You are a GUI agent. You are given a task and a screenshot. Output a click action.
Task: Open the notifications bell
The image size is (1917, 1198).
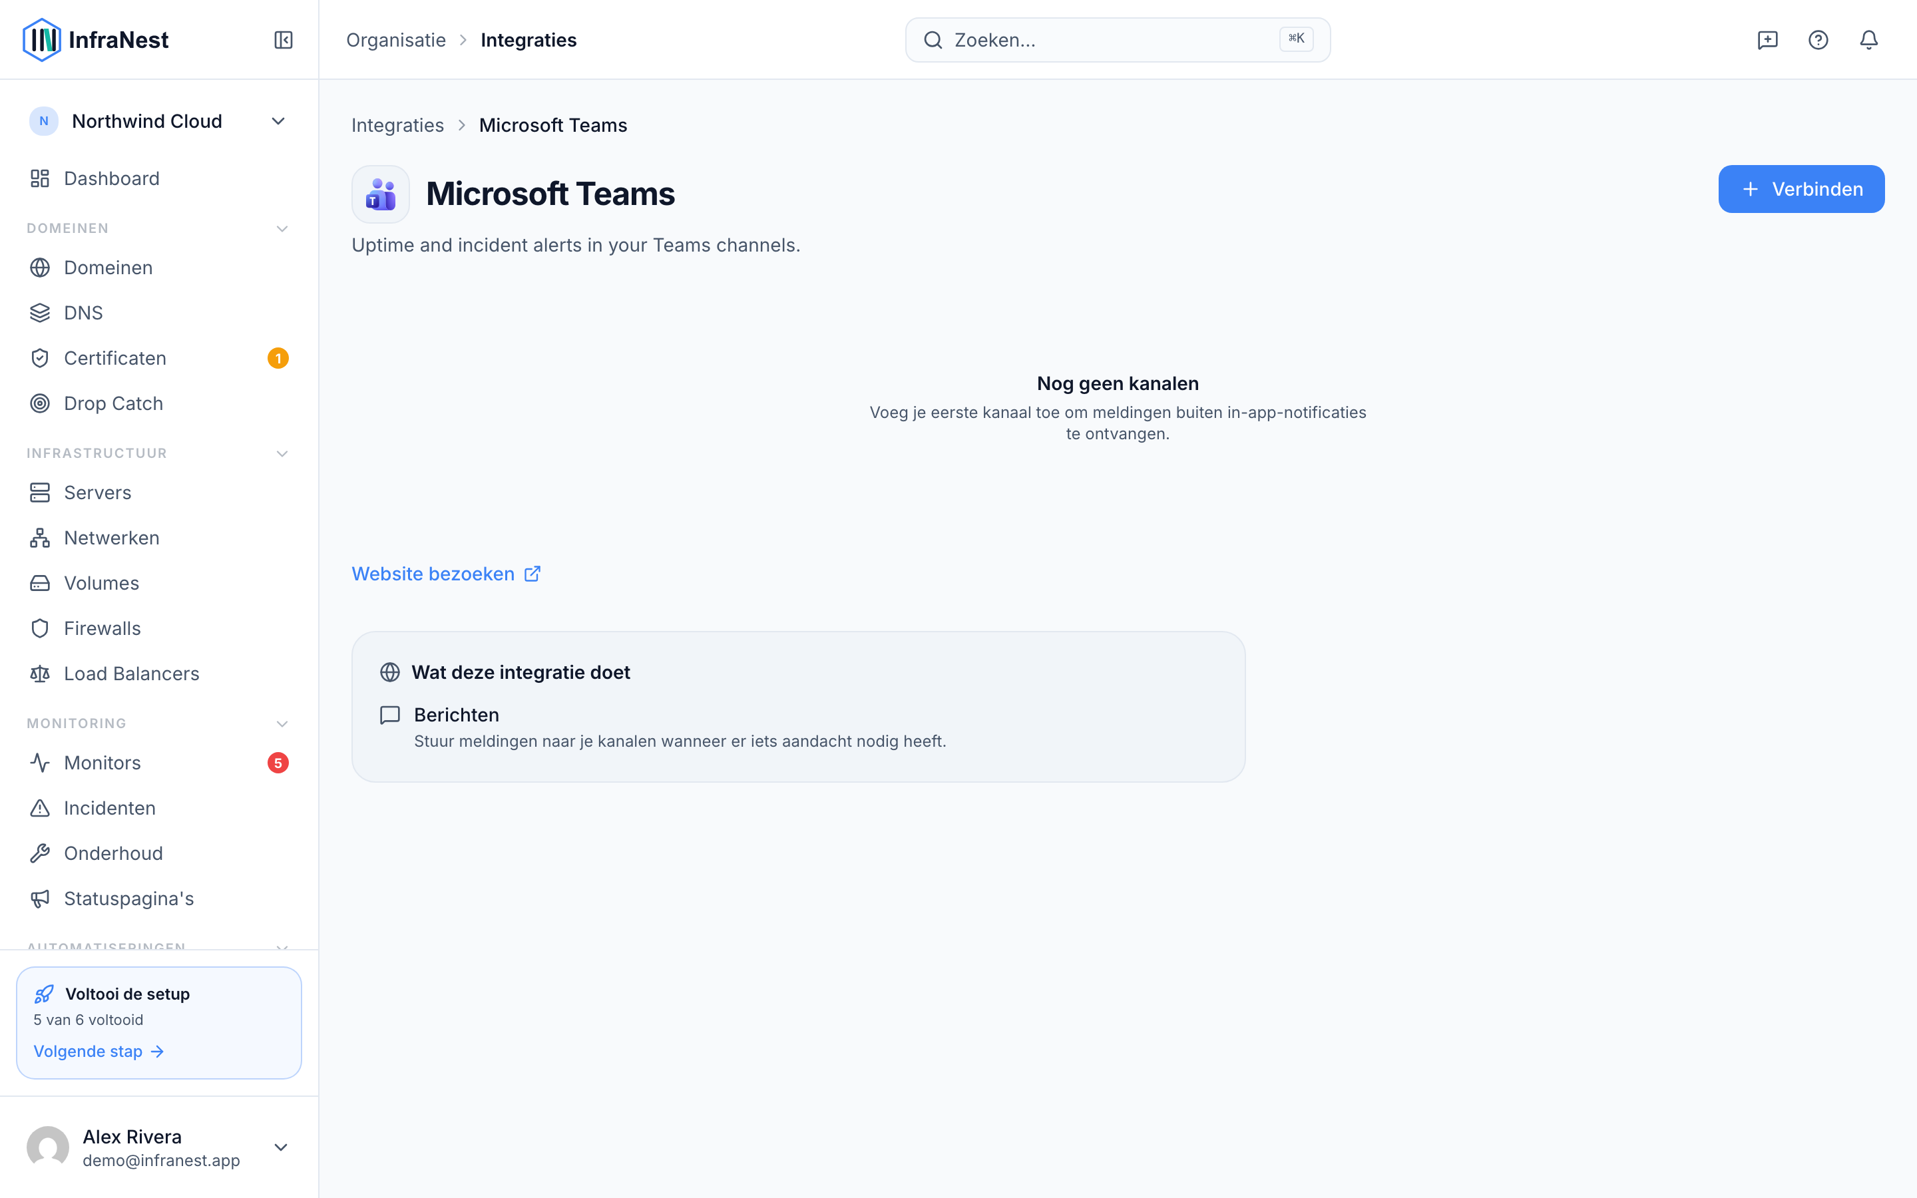(x=1868, y=40)
